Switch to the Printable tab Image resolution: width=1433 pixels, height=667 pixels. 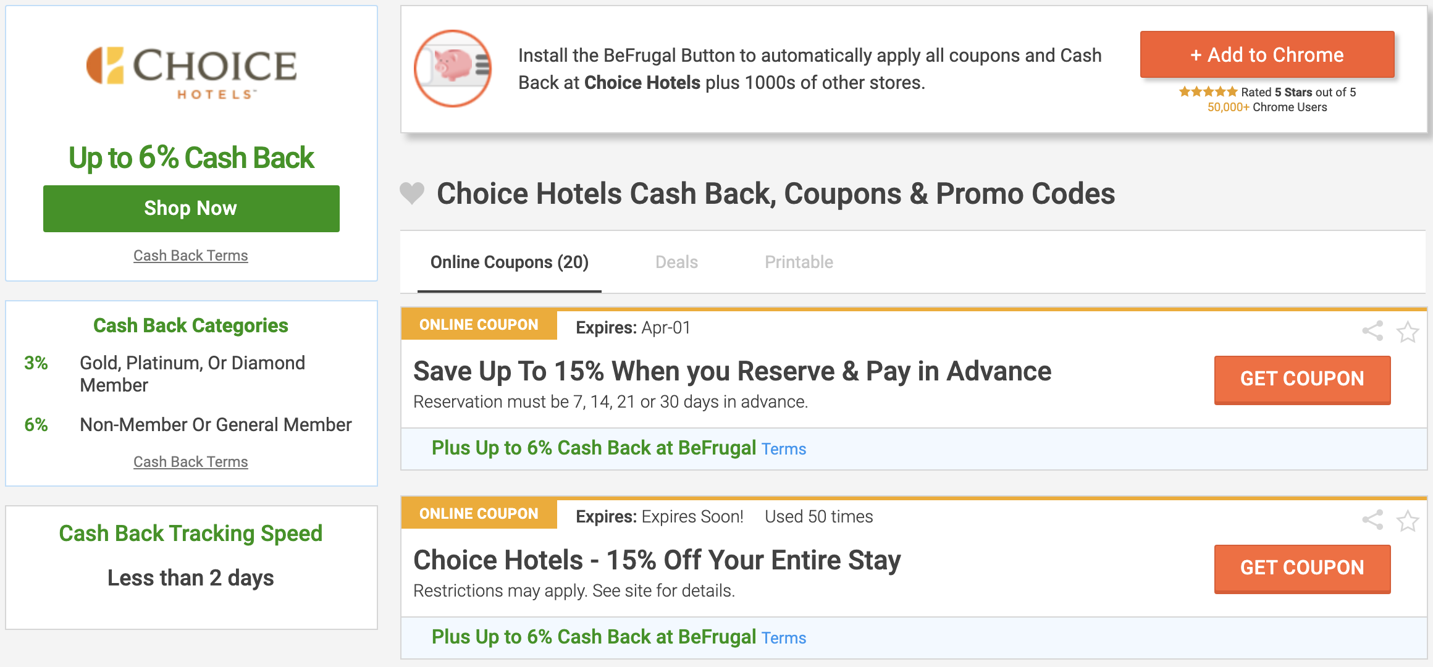[x=799, y=262]
